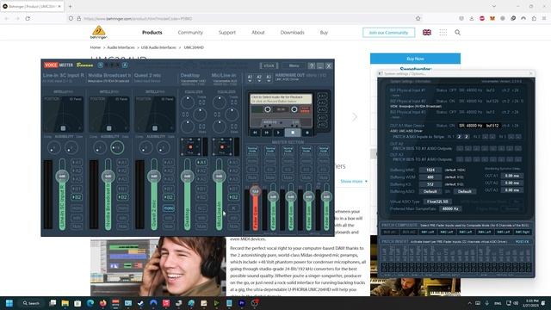The image size is (551, 310).
Task: Click the blue Buy Now button
Action: (415, 59)
